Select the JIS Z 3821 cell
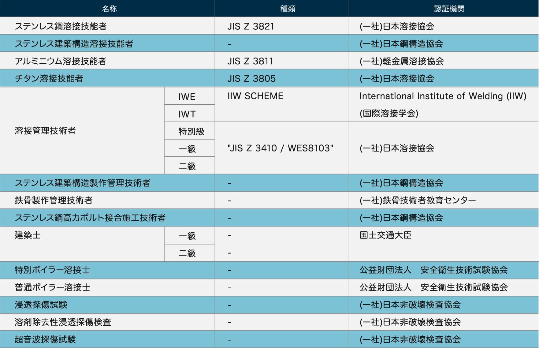This screenshot has height=348, width=539. coord(282,26)
